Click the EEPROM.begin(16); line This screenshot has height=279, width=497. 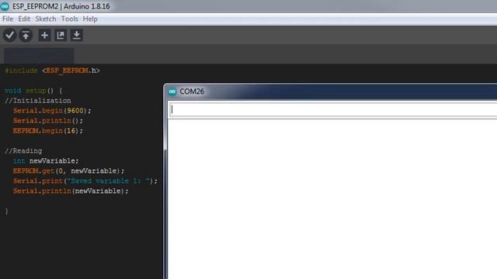coord(48,131)
